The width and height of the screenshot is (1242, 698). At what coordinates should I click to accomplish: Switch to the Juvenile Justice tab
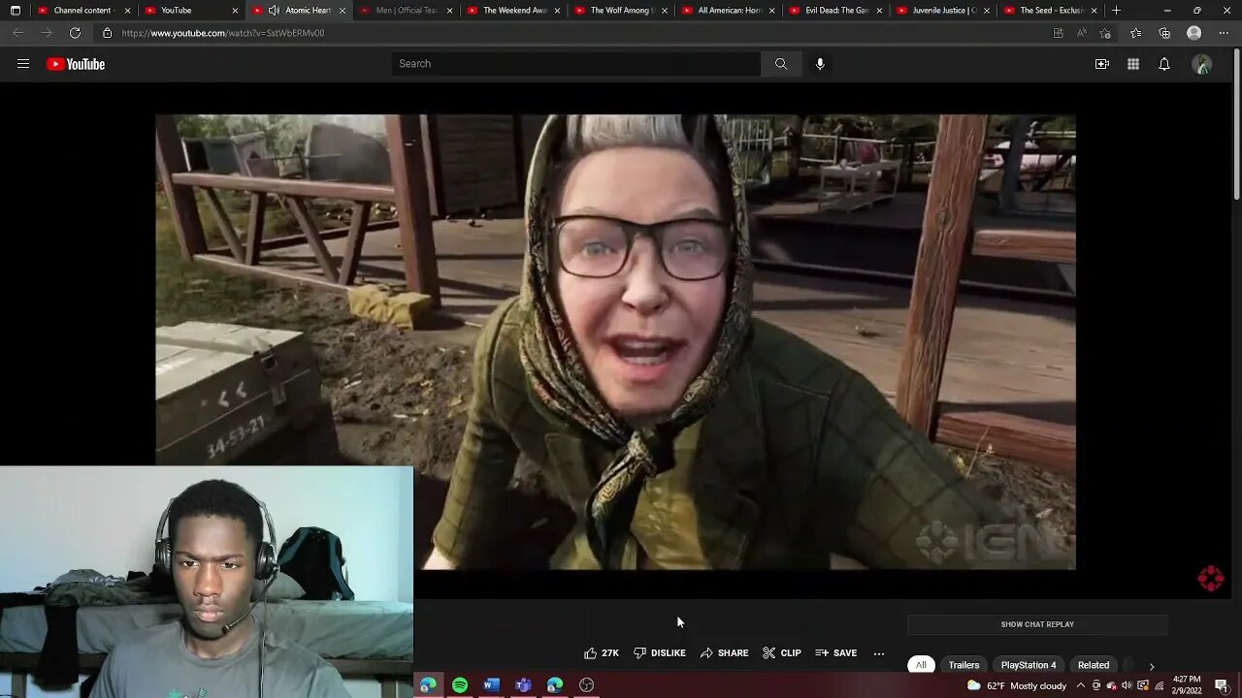(x=940, y=11)
